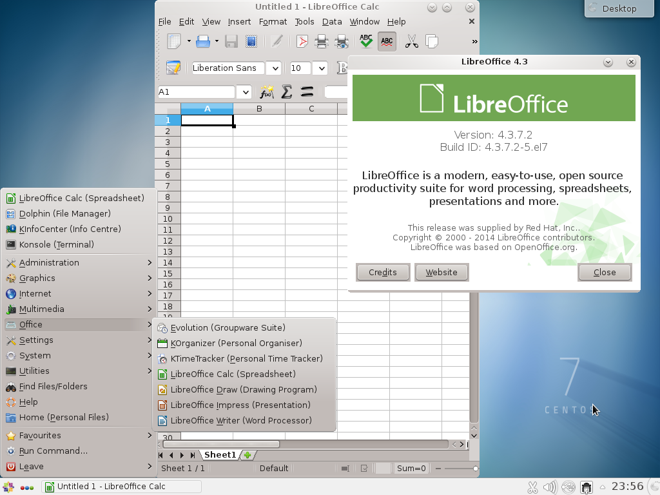
Task: Go to first sheet navigation arrow
Action: [x=160, y=455]
